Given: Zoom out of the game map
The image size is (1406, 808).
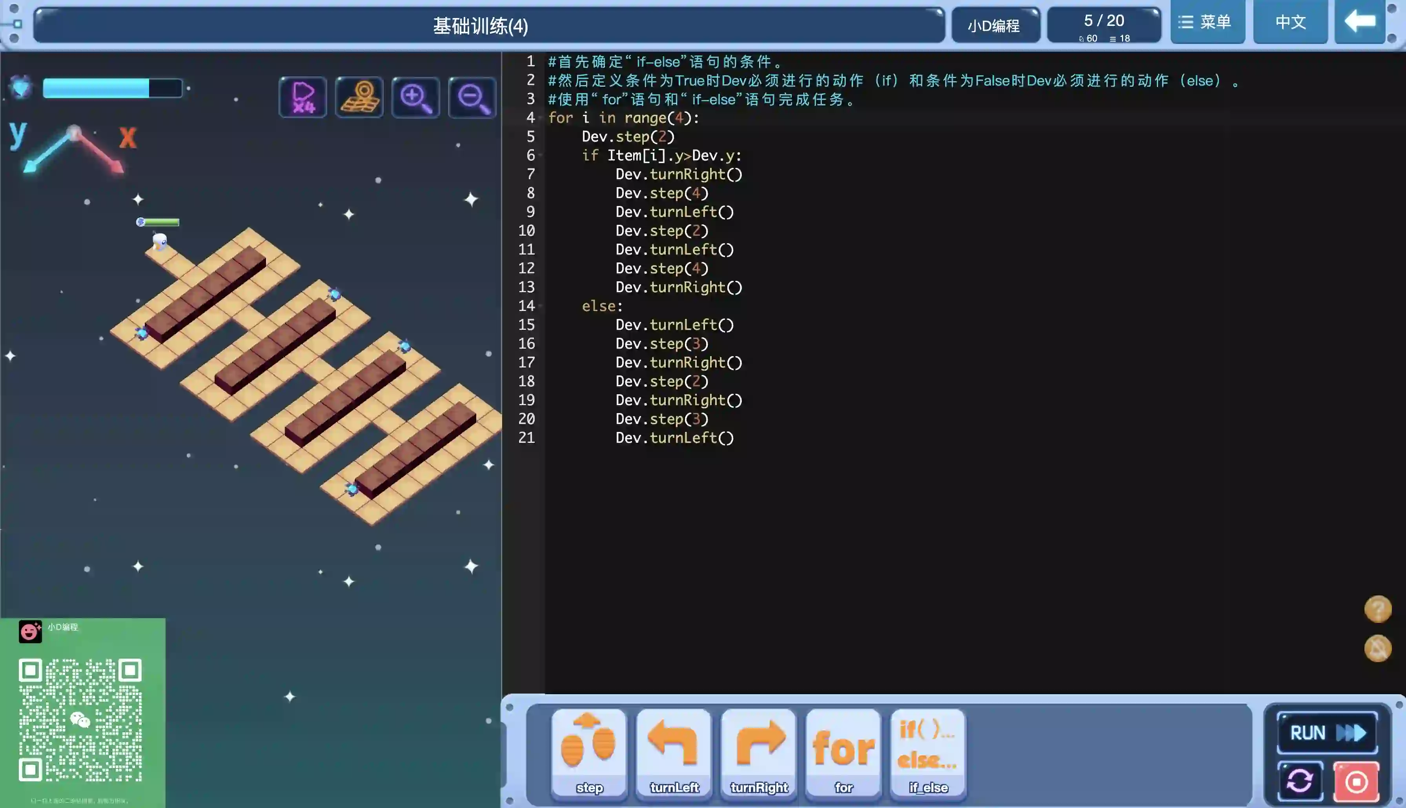Looking at the screenshot, I should 472,97.
